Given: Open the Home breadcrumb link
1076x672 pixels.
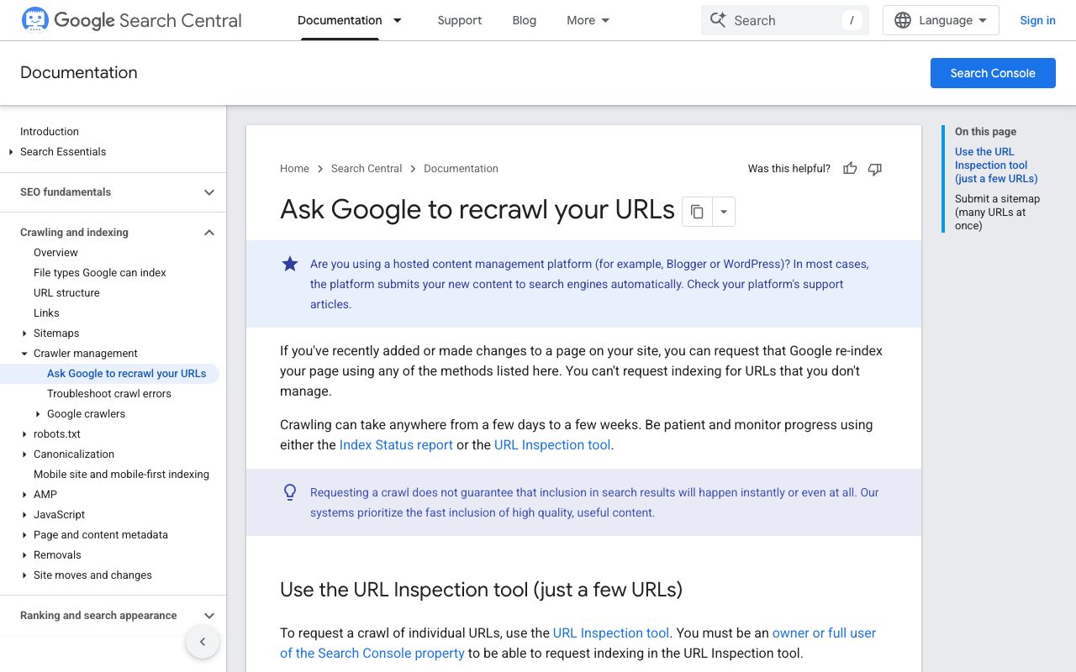Looking at the screenshot, I should [294, 169].
